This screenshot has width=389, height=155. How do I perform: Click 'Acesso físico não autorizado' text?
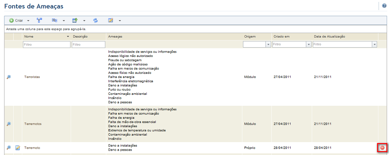tap(130, 73)
